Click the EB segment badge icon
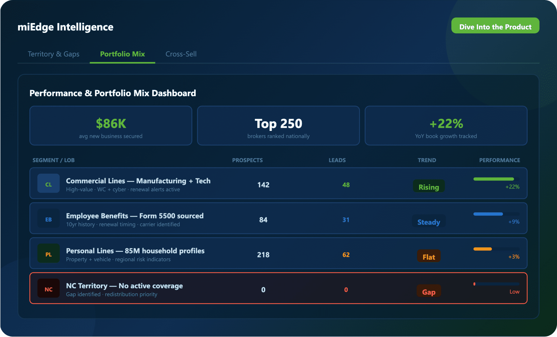 [48, 218]
